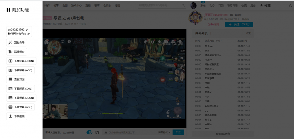Open the 排行 ranking nav item
Screen dimensions: 294x139
pyautogui.click(x=47, y=6)
